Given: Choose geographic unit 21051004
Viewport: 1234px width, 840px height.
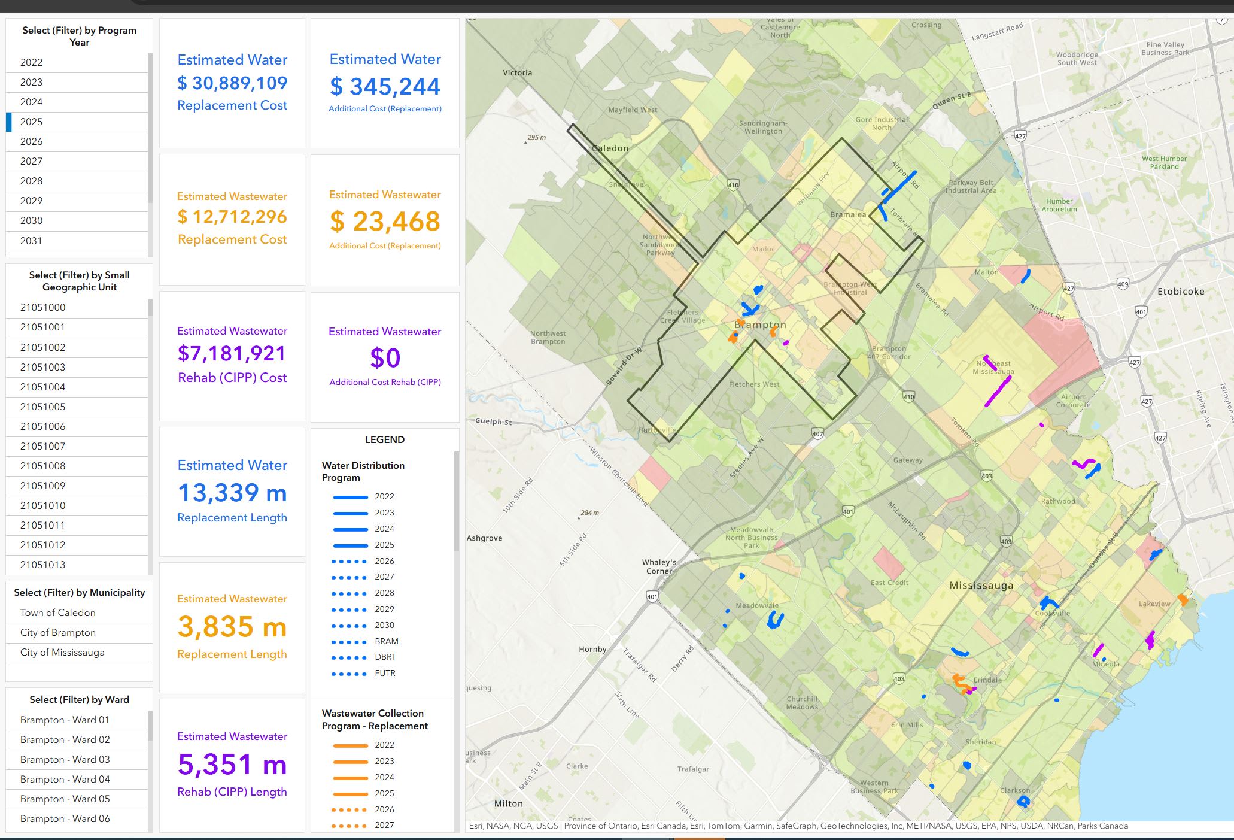Looking at the screenshot, I should (x=77, y=387).
